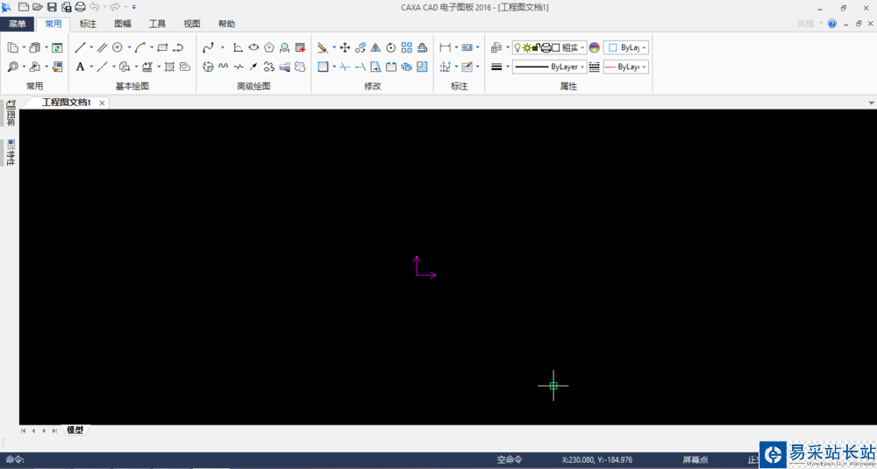The image size is (877, 469).
Task: Select the Spline curve tool
Action: (x=208, y=47)
